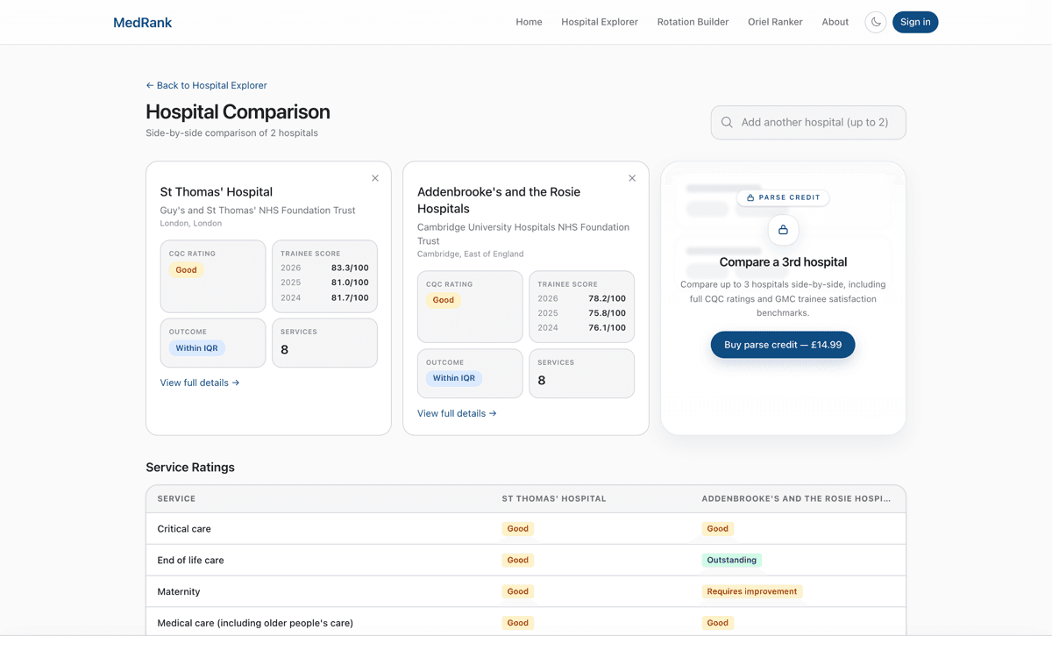Open Hospital Explorer nav item
Image resolution: width=1052 pixels, height=658 pixels.
pyautogui.click(x=600, y=22)
